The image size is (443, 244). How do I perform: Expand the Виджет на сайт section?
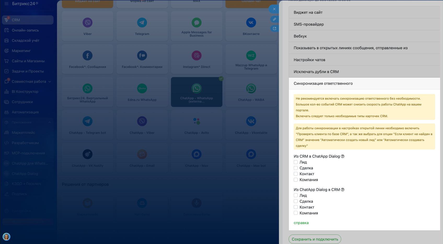[364, 12]
